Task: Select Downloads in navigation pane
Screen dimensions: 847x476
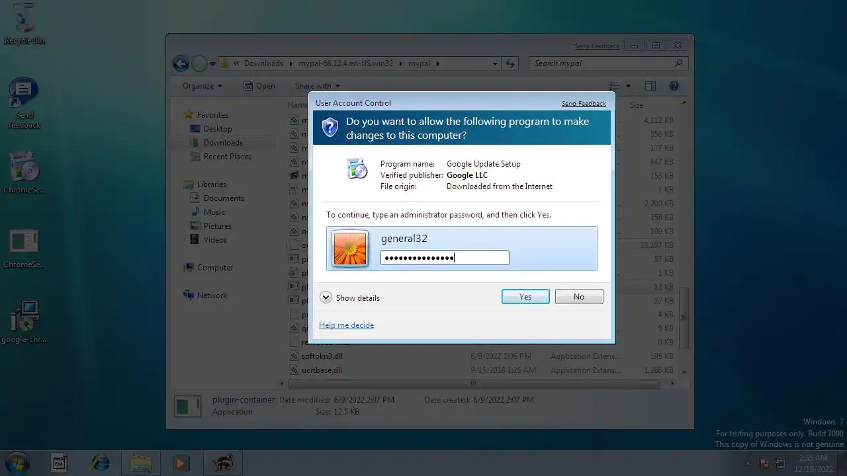Action: (x=222, y=143)
